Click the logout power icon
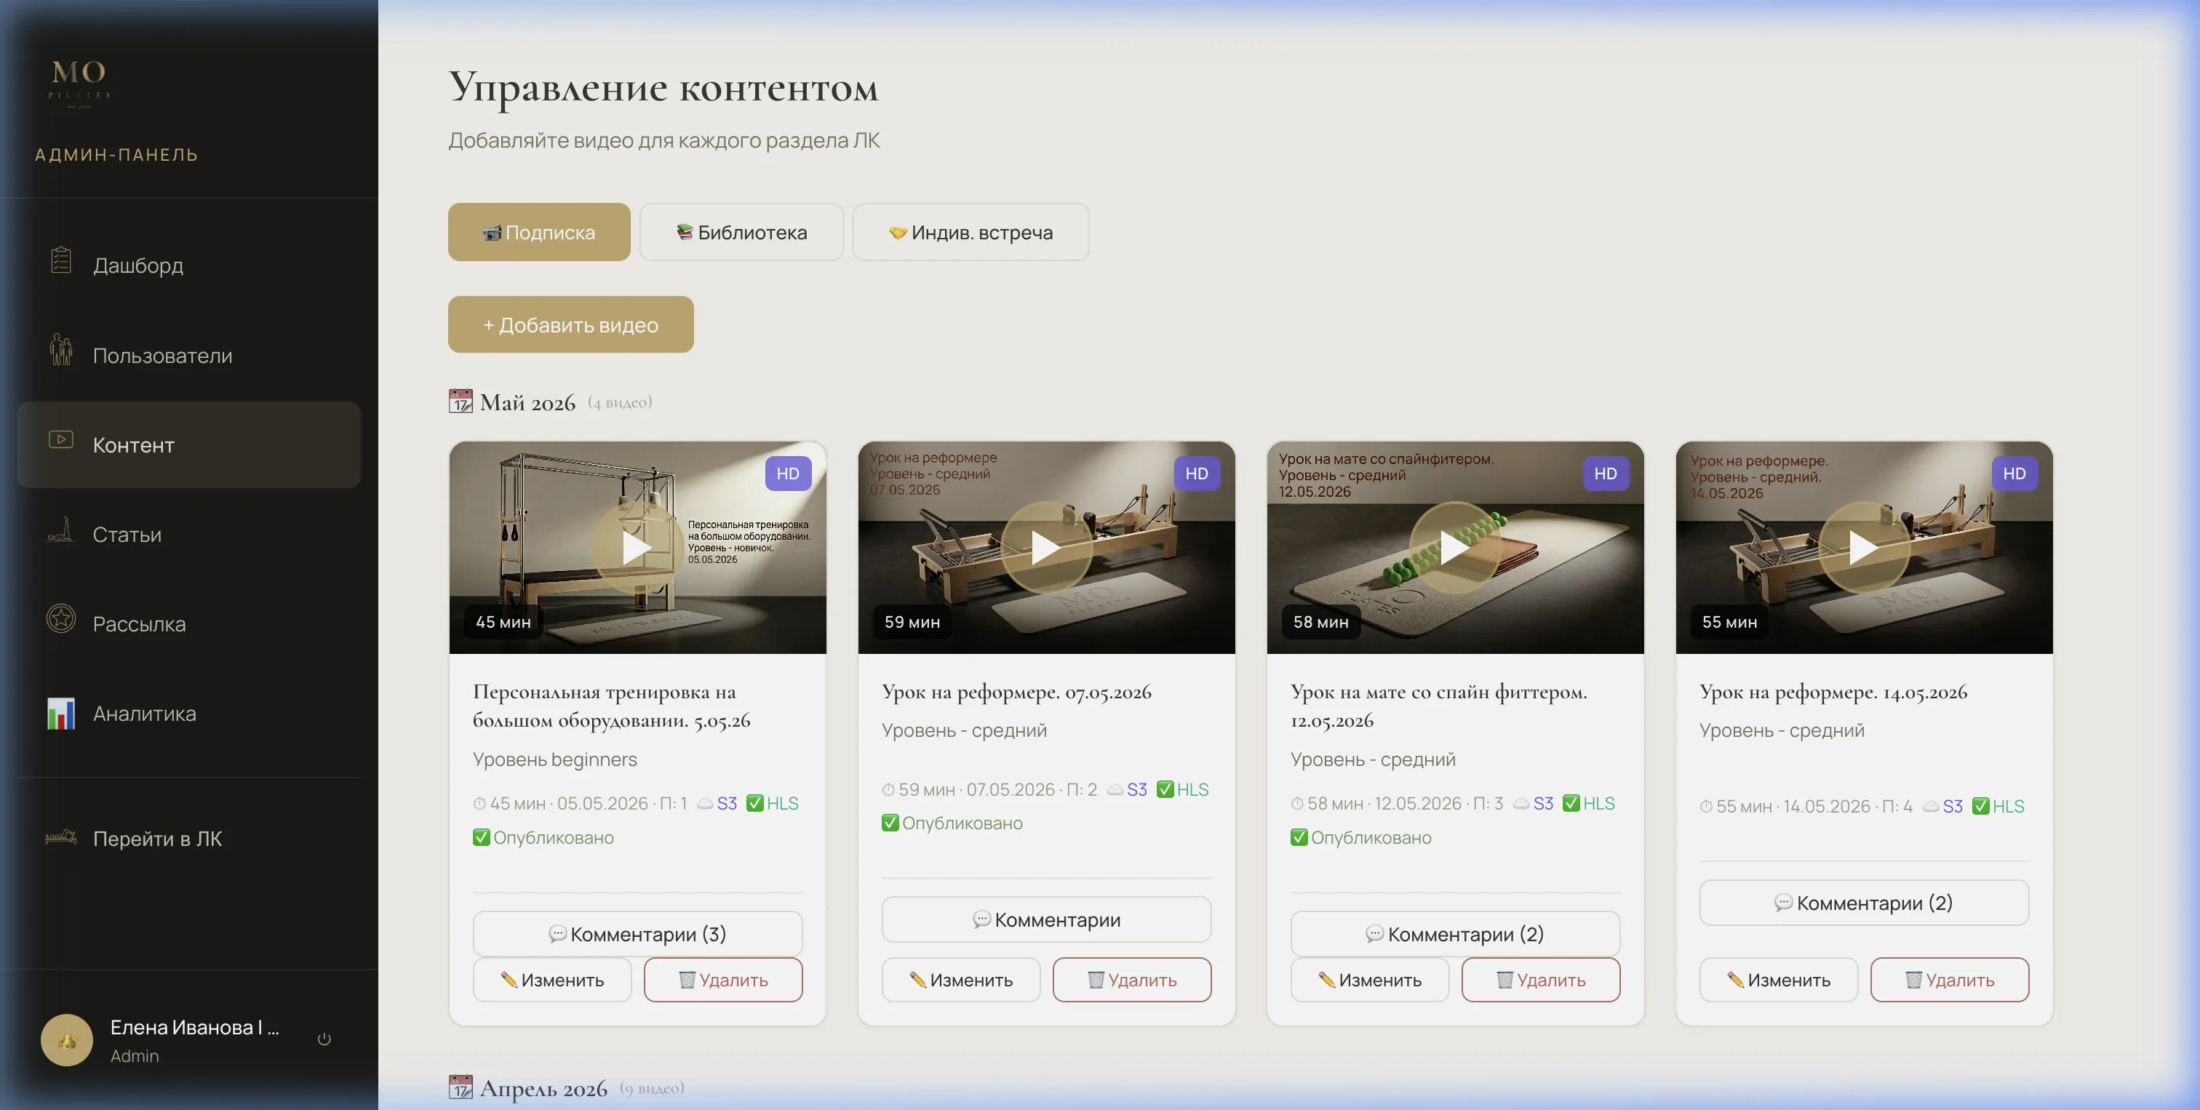 (324, 1039)
